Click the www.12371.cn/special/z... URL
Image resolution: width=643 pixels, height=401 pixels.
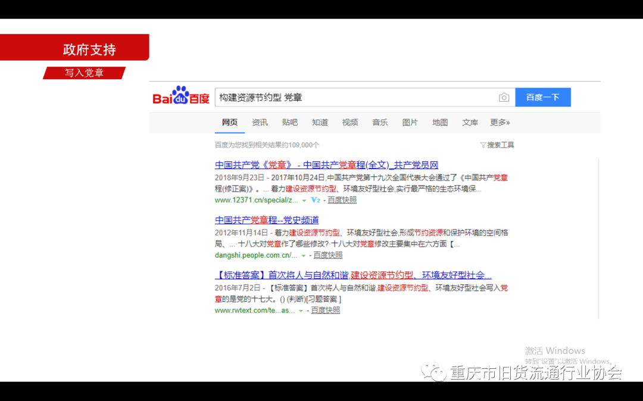[256, 200]
